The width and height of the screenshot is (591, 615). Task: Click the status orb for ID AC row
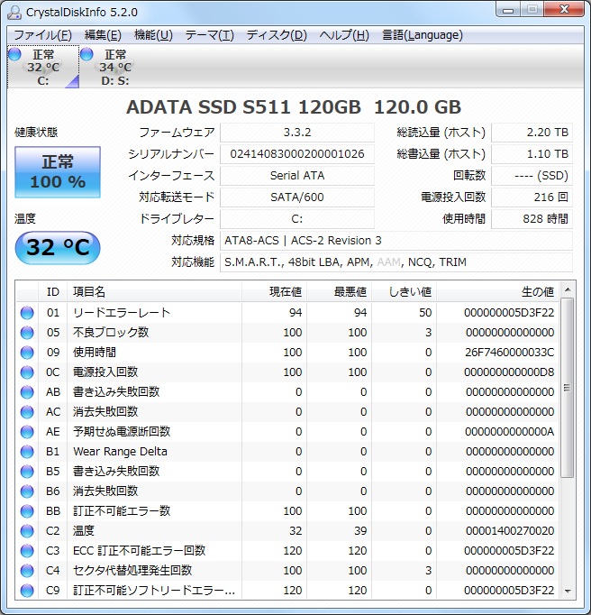coord(27,412)
